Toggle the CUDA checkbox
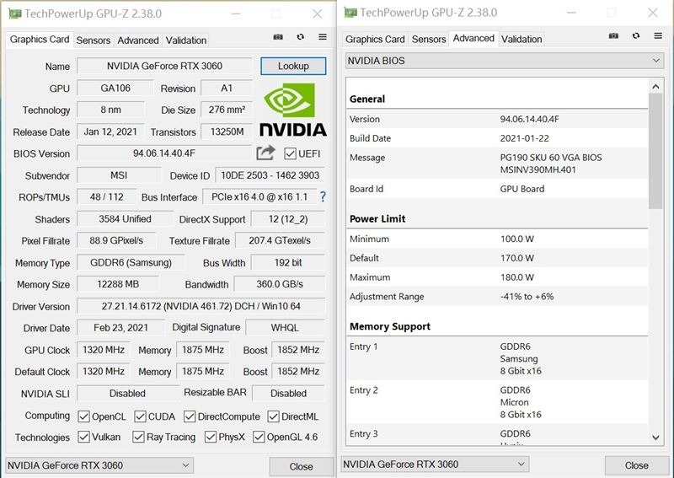Screen dimensions: 674x478 click(140, 416)
